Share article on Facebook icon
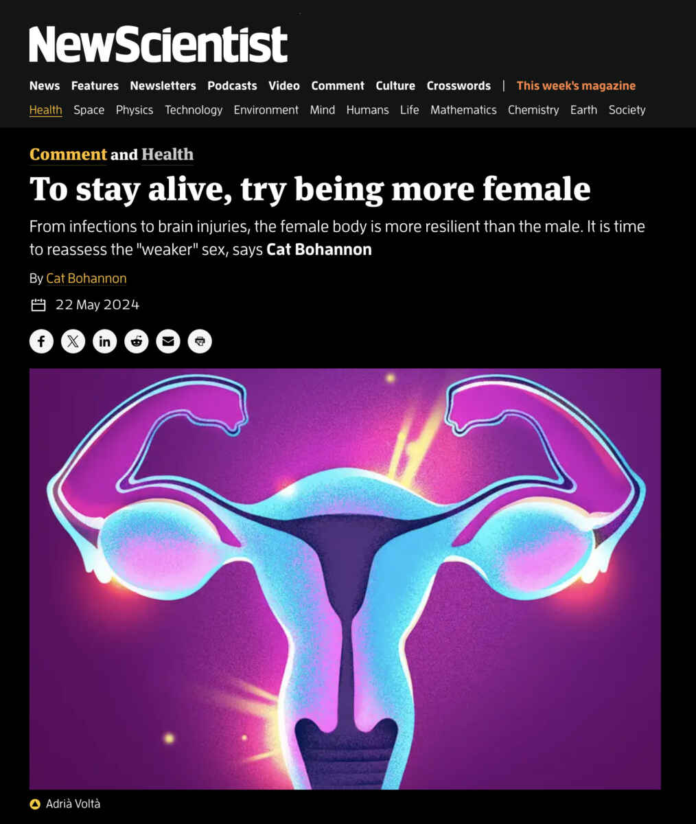Screen dimensions: 696x824 pos(41,341)
